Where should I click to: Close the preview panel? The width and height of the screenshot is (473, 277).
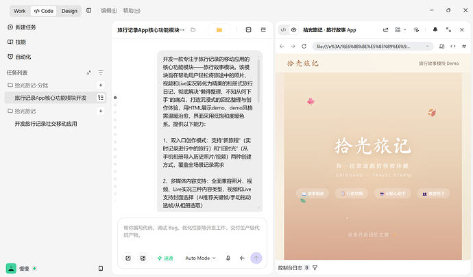tap(462, 30)
